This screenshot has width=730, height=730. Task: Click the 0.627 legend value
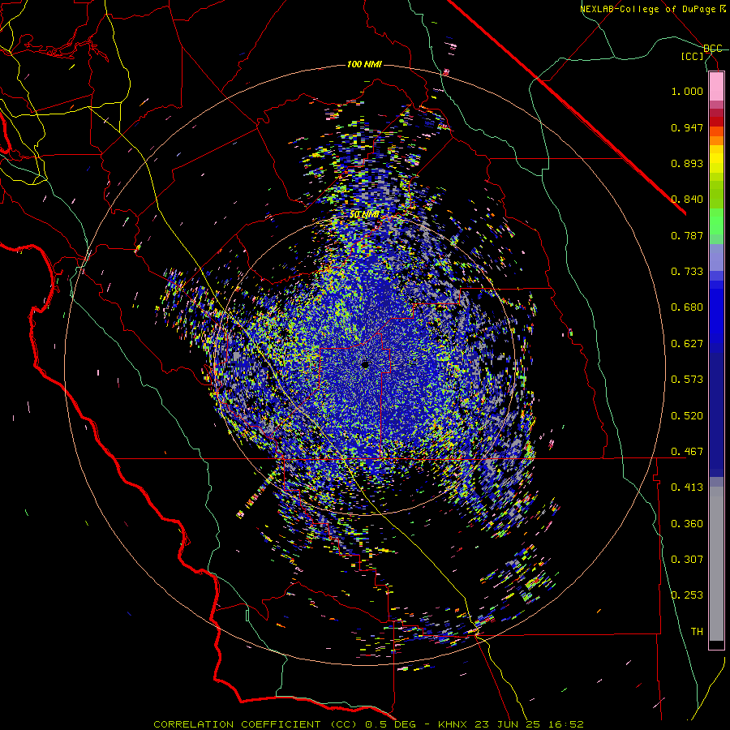click(x=687, y=344)
